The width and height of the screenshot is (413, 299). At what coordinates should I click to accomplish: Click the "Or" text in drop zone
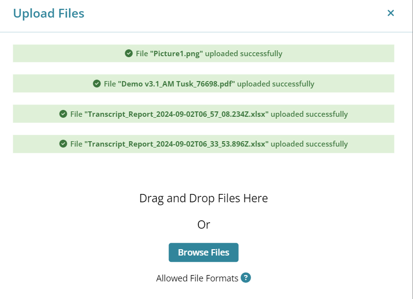[x=204, y=225]
